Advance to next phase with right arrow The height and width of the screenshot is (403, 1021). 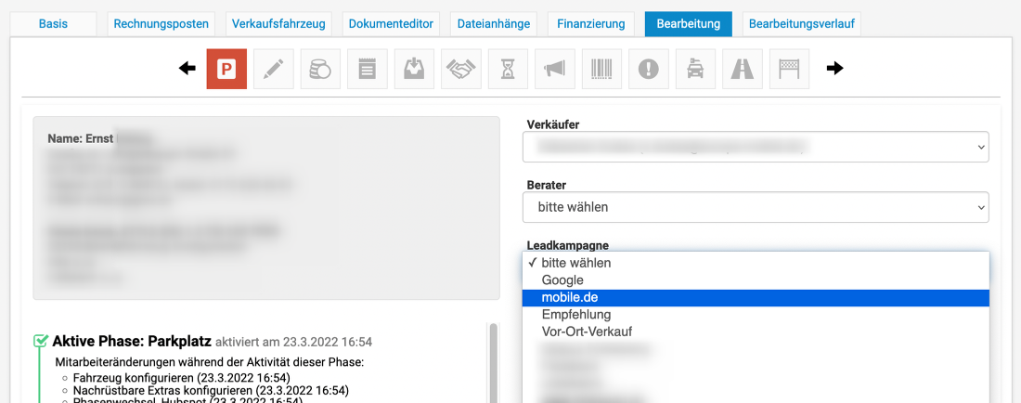(x=834, y=69)
